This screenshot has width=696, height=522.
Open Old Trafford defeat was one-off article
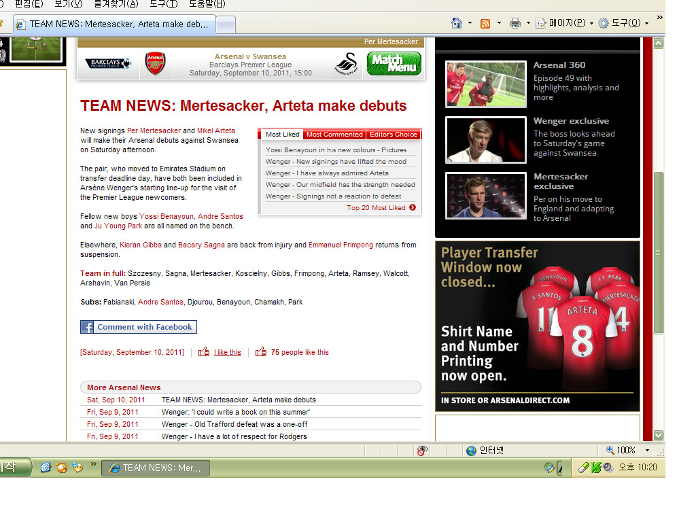click(234, 424)
